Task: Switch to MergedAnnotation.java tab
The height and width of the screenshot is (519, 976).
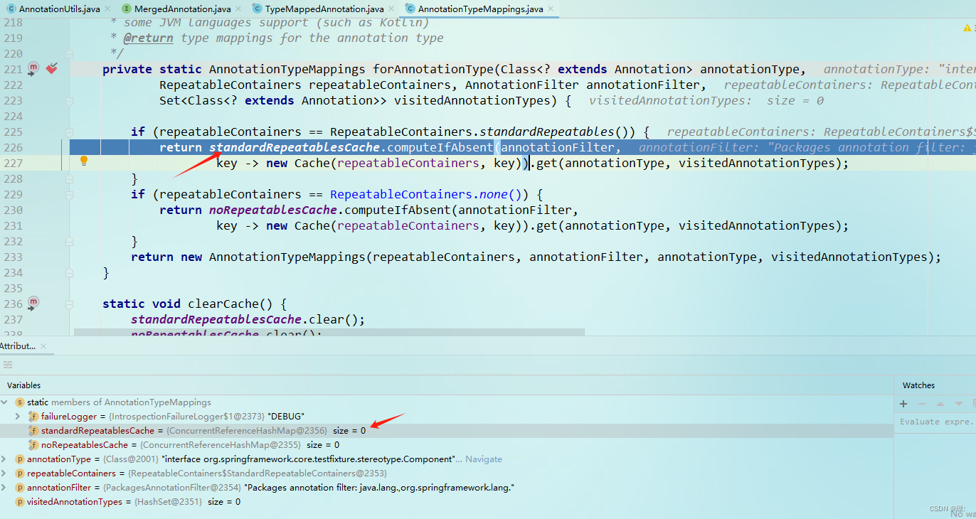Action: point(182,9)
